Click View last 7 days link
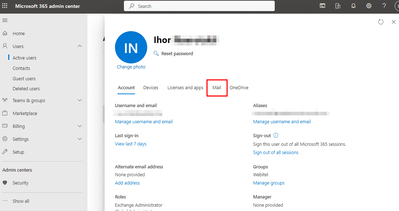Viewport: 399px width, 211px height. coord(130,144)
